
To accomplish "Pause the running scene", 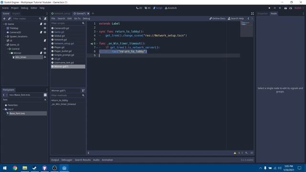I will (x=275, y=8).
